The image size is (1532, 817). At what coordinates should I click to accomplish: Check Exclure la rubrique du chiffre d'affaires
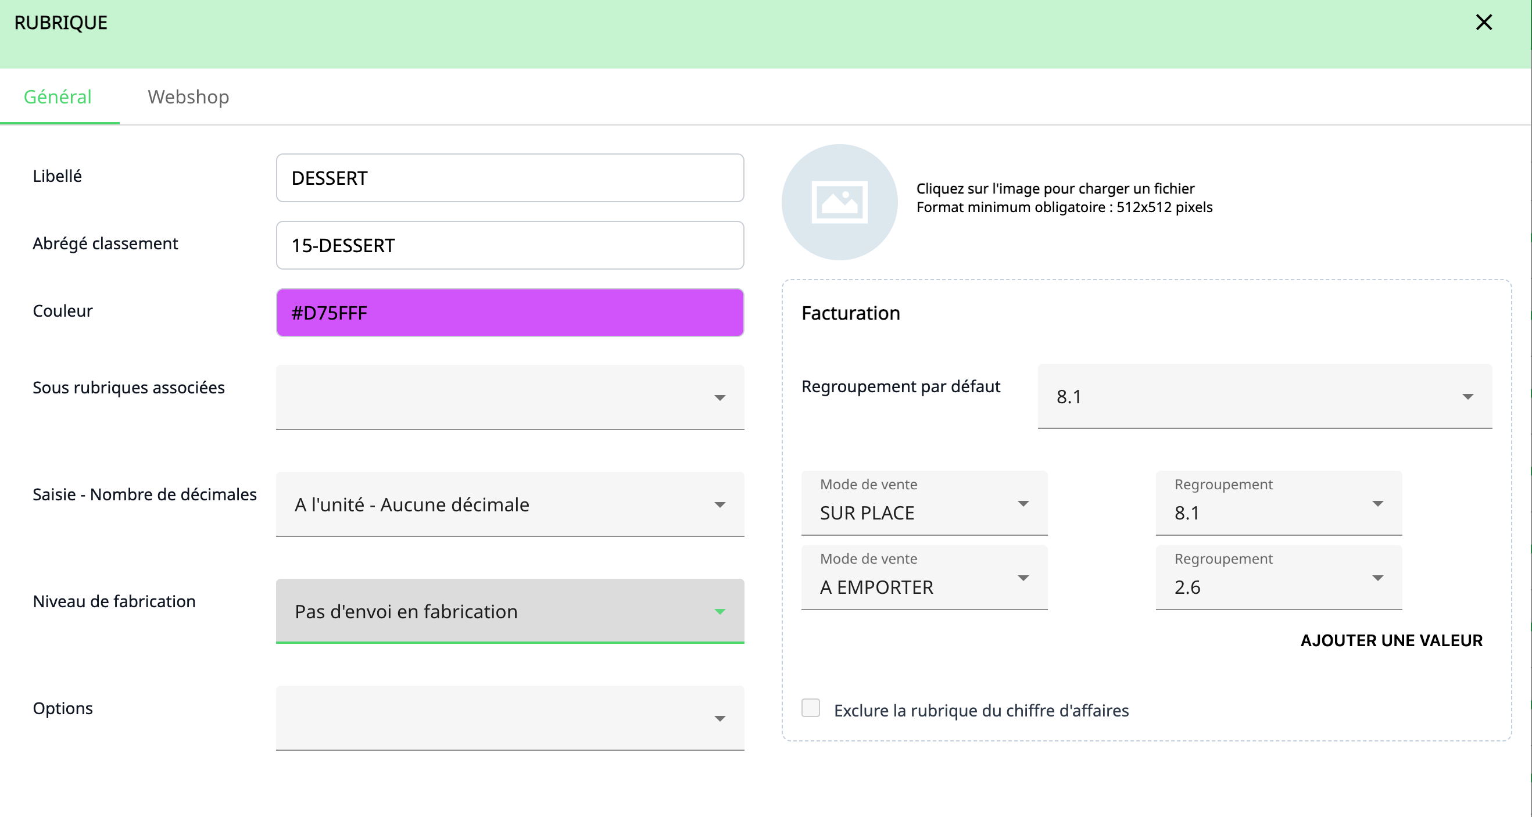pyautogui.click(x=811, y=708)
